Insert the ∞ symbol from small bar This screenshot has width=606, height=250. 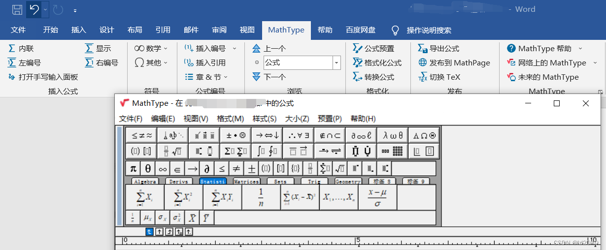pos(163,168)
